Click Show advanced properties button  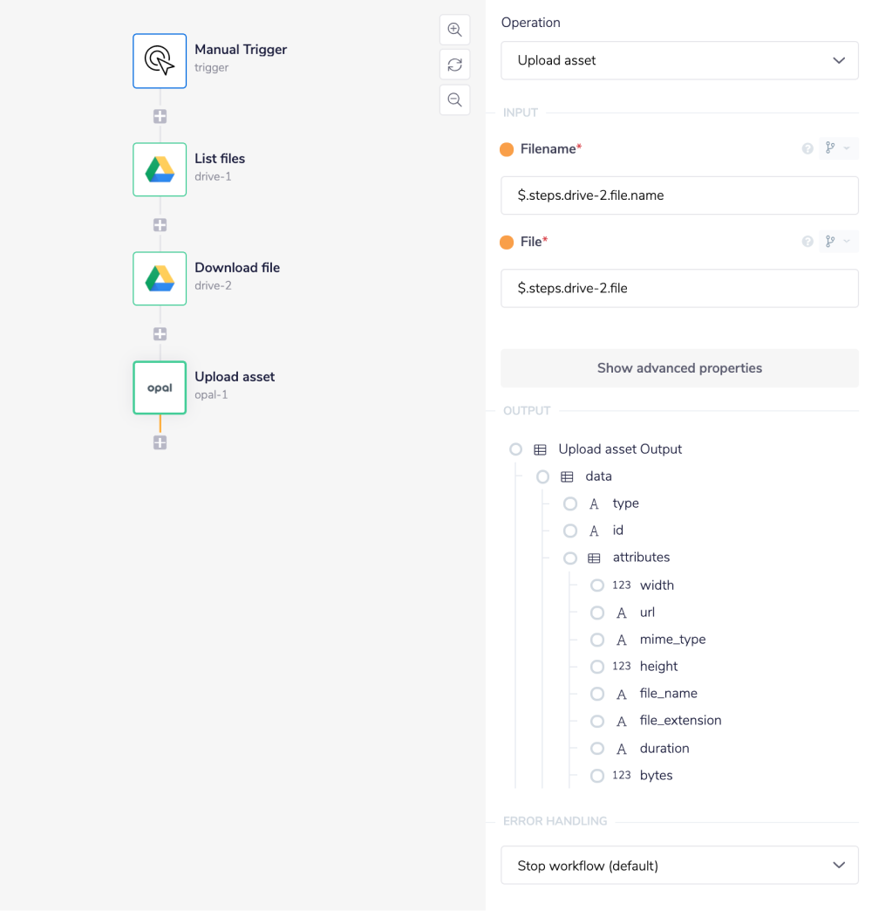tap(679, 368)
